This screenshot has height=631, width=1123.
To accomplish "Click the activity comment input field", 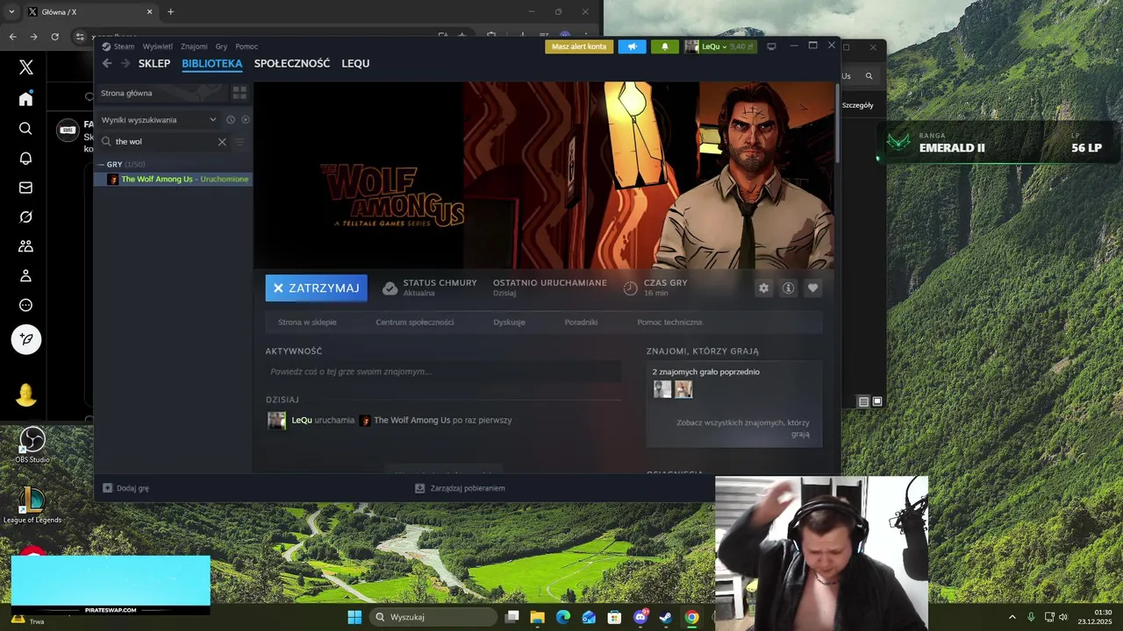I will [443, 372].
